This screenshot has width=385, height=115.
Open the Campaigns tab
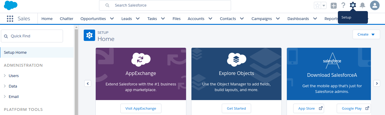click(262, 19)
